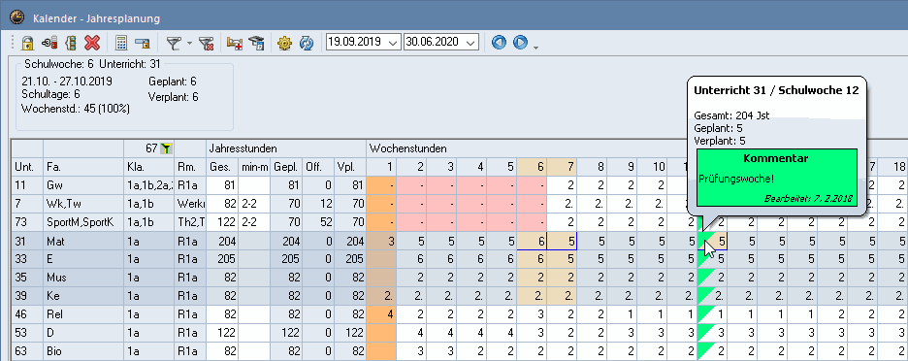Image resolution: width=908 pixels, height=361 pixels.
Task: Open the calculator tool icon
Action: 121,43
